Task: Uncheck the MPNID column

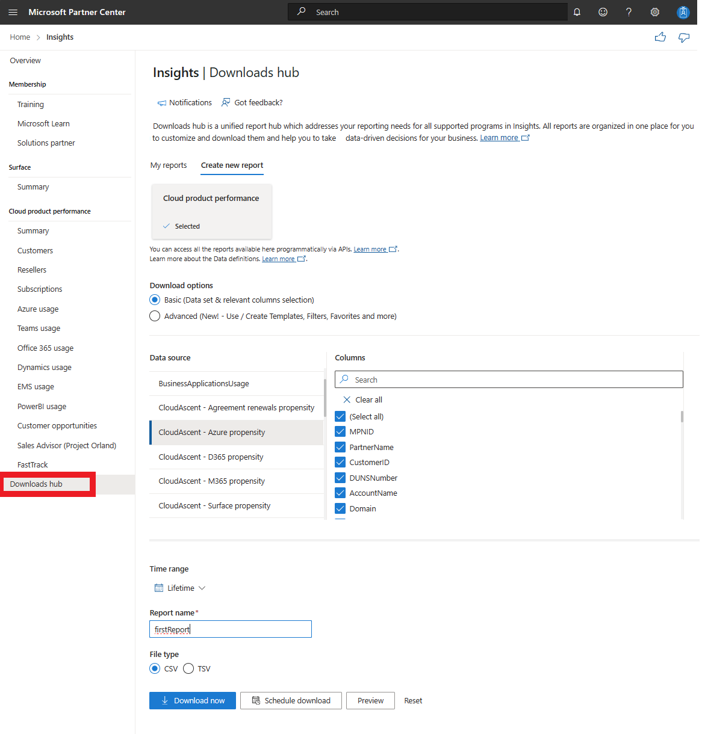Action: click(340, 431)
